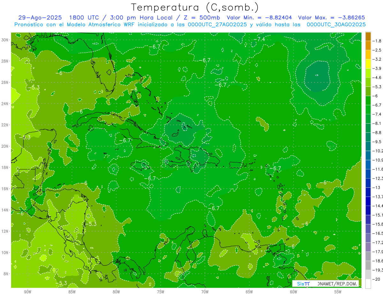383x296 pixels.
Task: Click the -16.5 colorbar value
Action: (x=378, y=233)
